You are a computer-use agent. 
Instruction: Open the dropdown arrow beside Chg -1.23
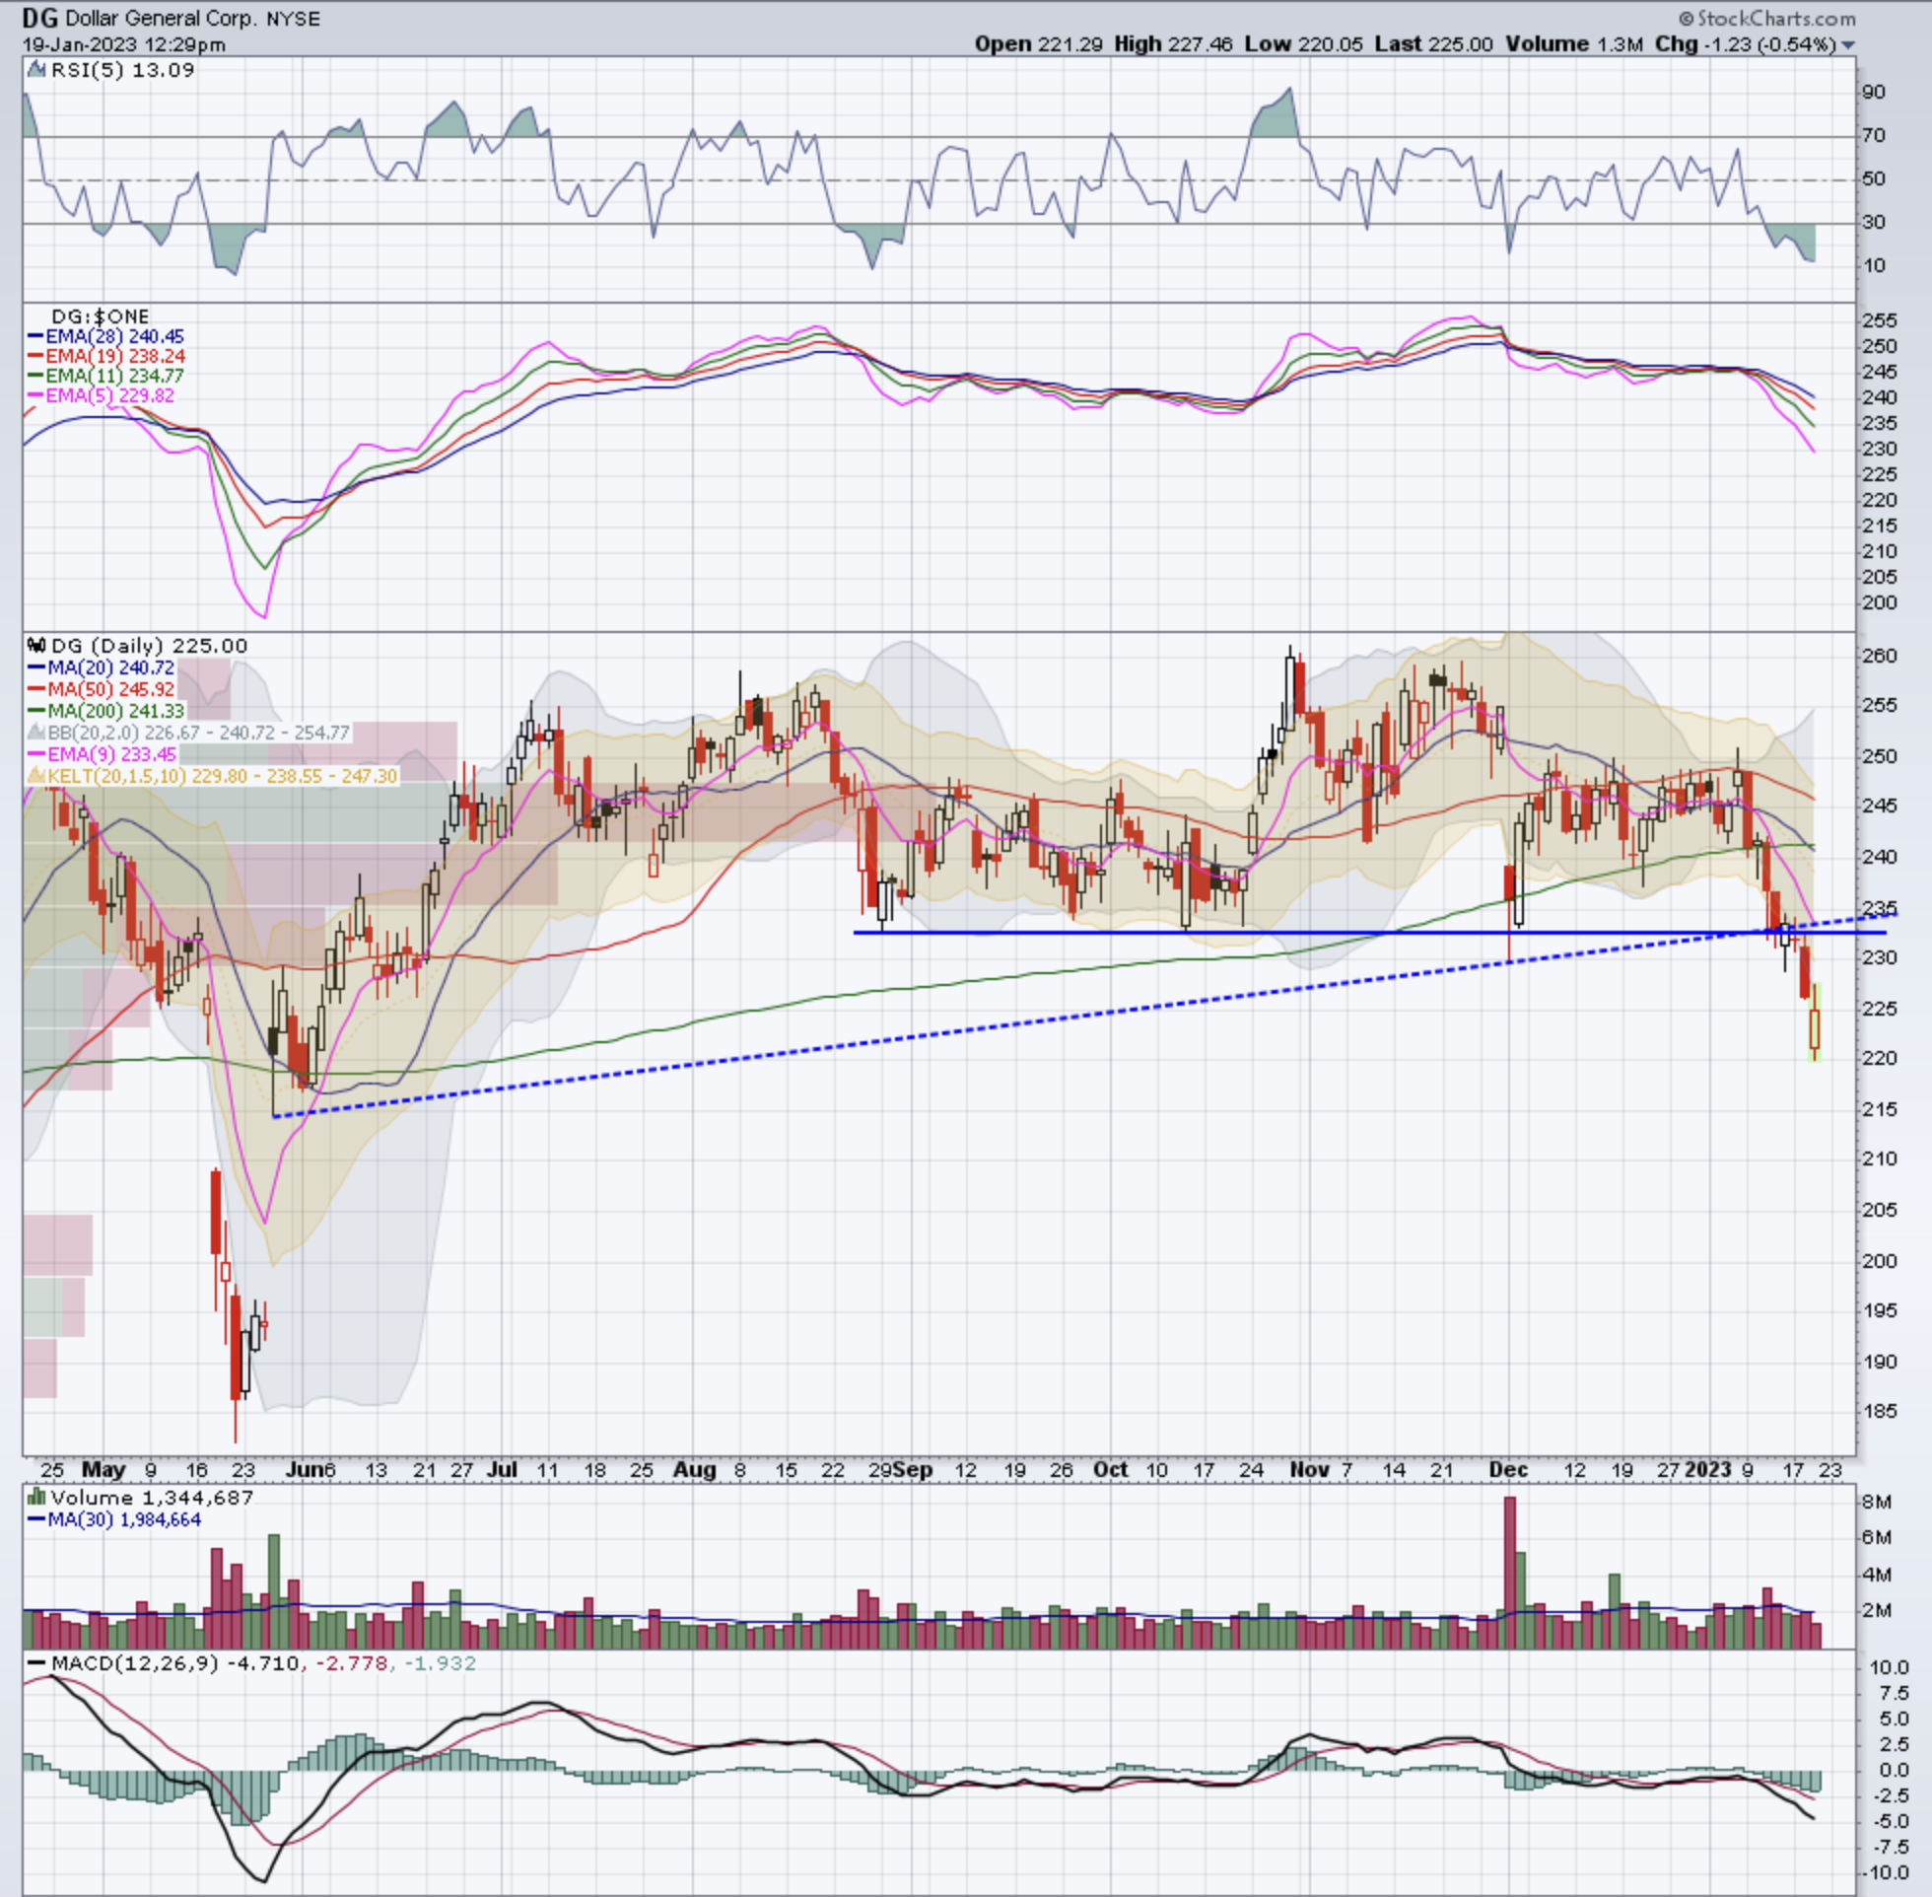1848,45
